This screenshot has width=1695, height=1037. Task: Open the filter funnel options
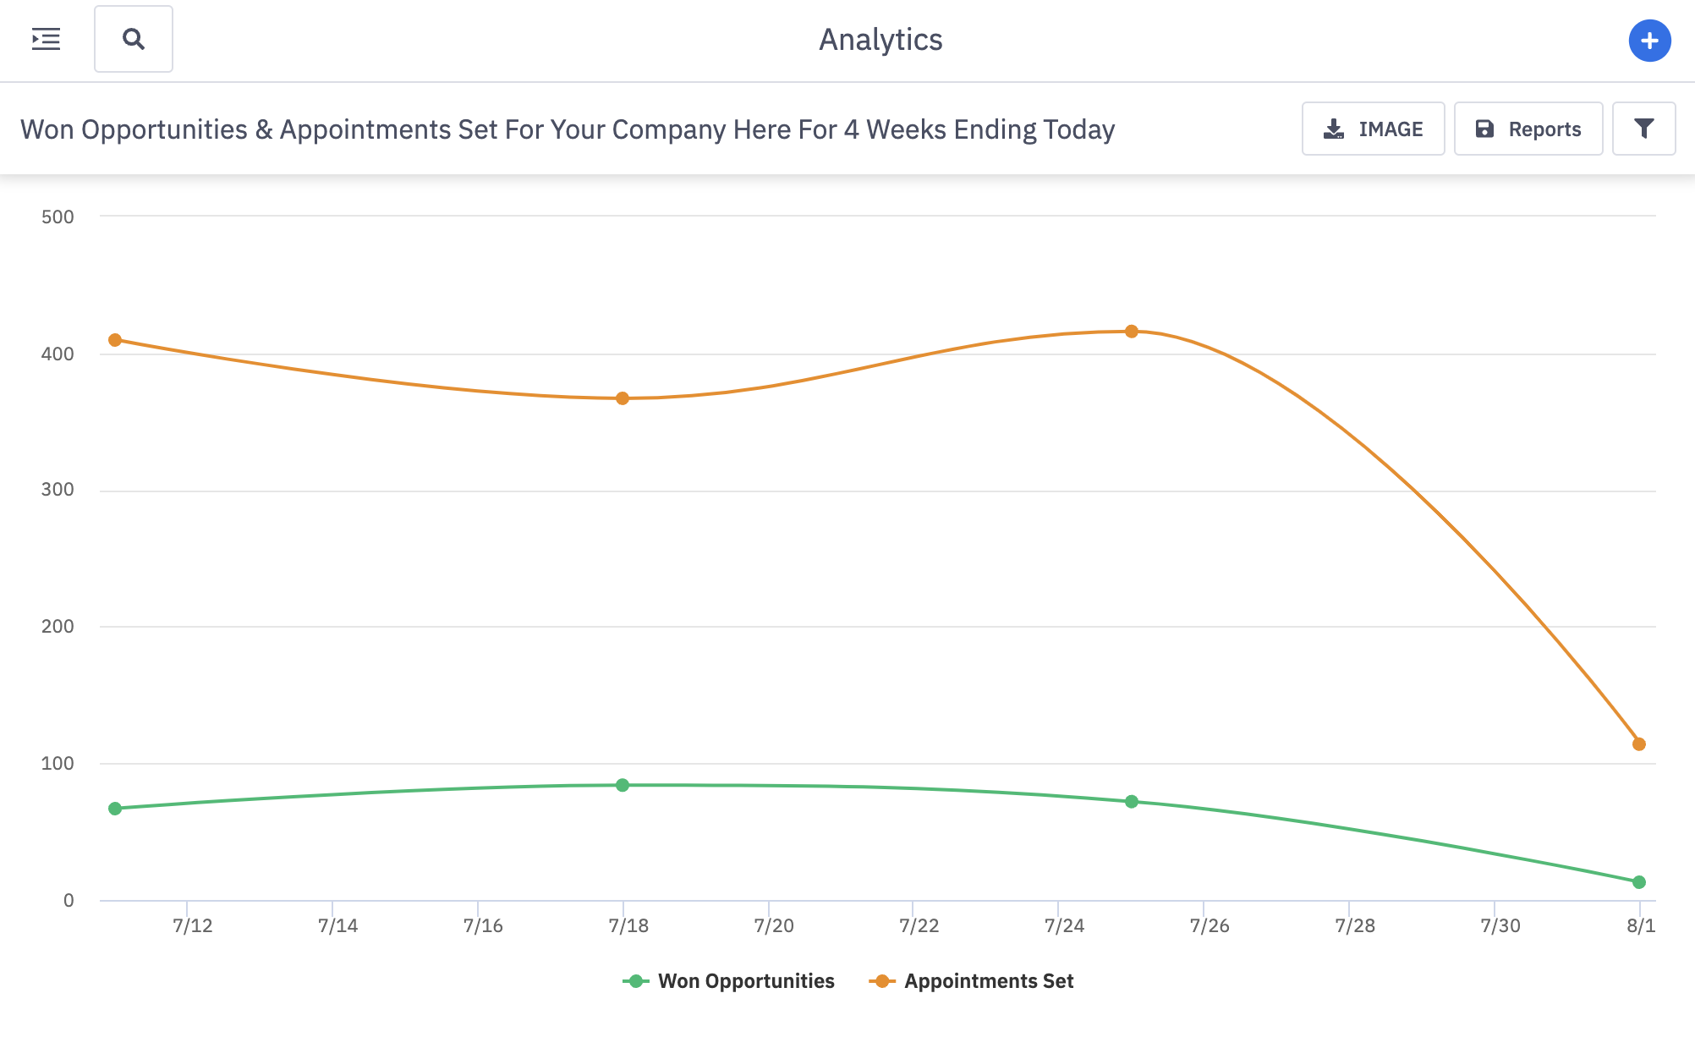click(1643, 129)
